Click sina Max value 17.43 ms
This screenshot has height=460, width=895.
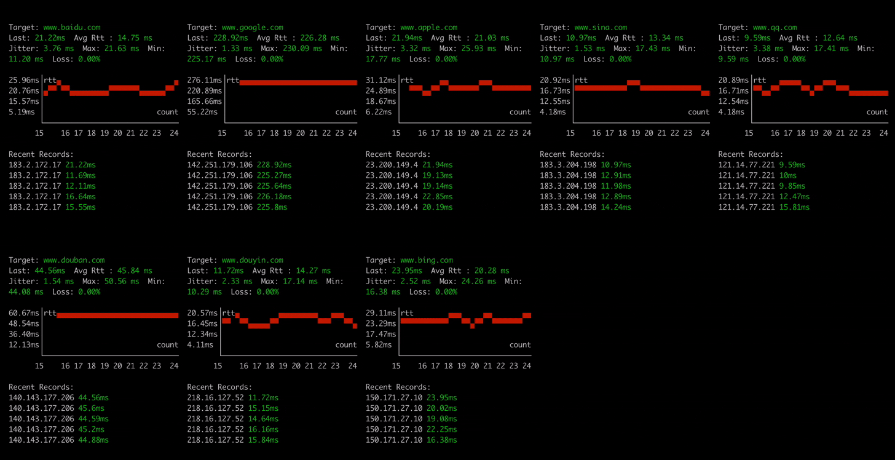[x=652, y=49]
